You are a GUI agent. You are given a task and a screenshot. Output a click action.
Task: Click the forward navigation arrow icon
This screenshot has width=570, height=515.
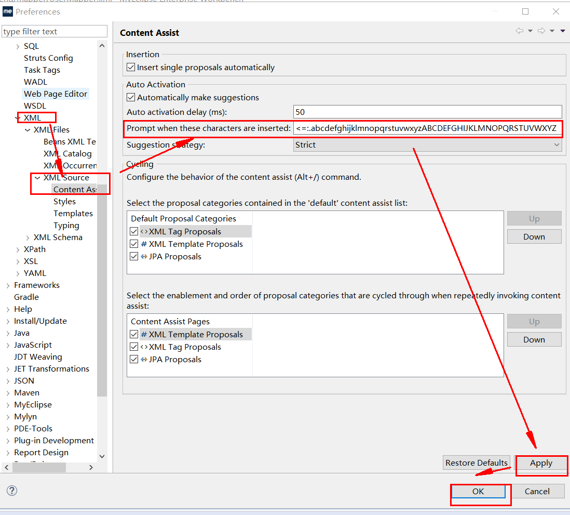click(541, 31)
